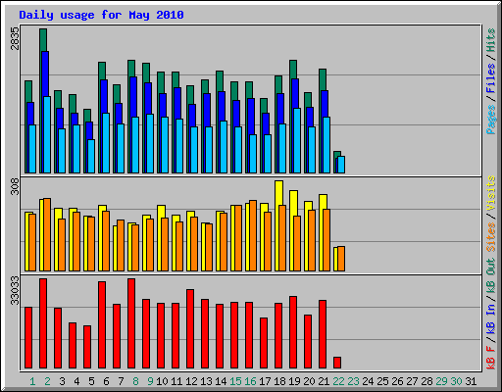Click the yellow "Visits" legend label

click(491, 193)
